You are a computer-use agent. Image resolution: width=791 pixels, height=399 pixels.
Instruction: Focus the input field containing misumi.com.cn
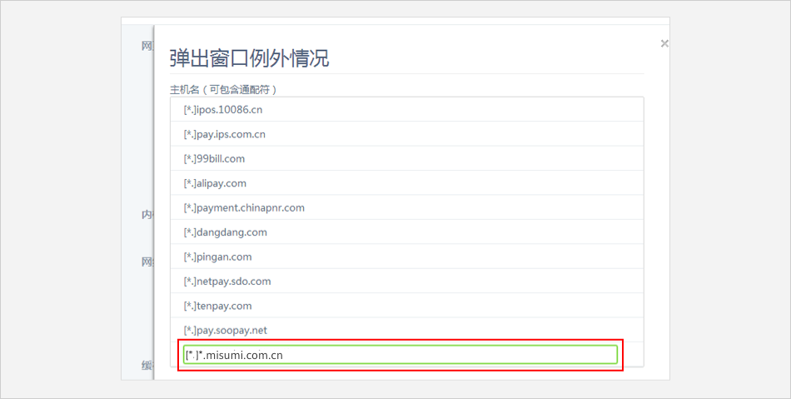pos(400,355)
